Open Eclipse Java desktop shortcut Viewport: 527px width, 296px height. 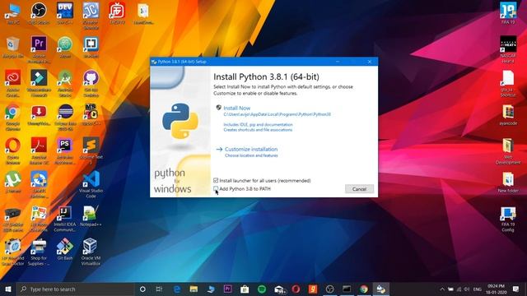click(x=65, y=117)
